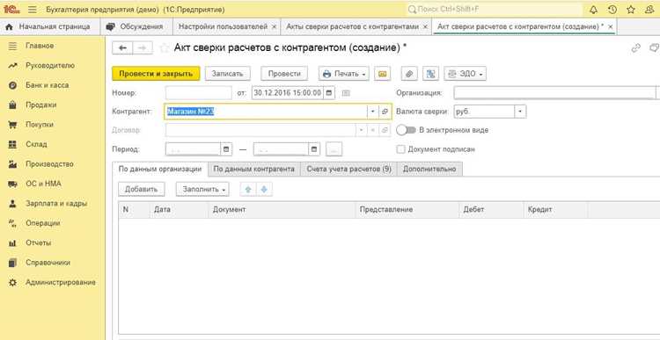
Task: Toggle the В электронном виде switch
Action: point(406,130)
